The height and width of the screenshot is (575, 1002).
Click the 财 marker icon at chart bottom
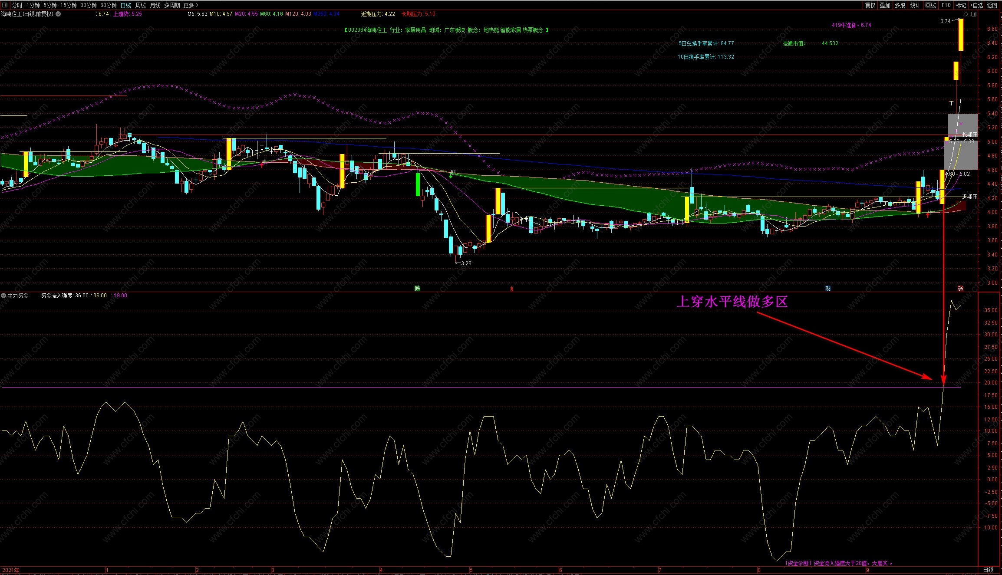(x=828, y=289)
